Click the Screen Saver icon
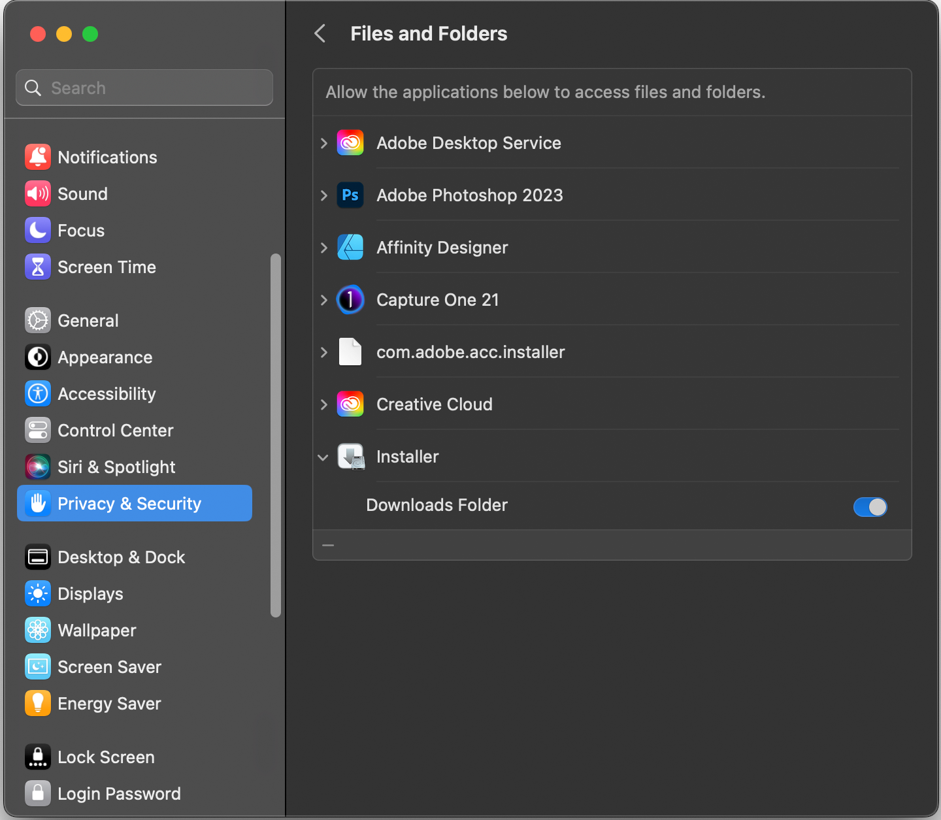941x820 pixels. [x=38, y=666]
